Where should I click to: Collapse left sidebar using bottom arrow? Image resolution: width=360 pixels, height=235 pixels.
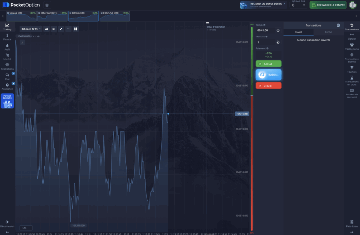point(7,232)
